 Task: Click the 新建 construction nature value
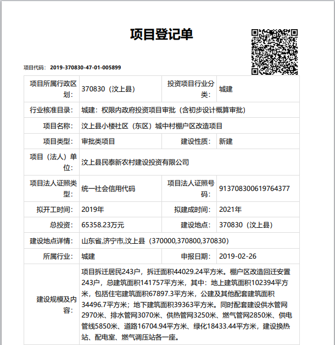coord(226,141)
